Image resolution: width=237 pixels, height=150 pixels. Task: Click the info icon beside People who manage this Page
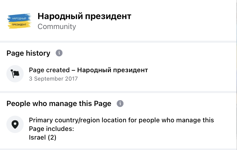(120, 103)
